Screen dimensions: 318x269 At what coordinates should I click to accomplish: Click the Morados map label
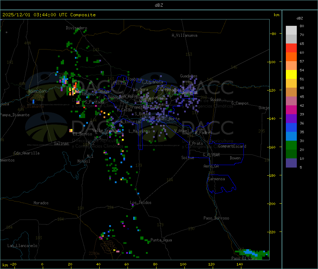tap(41, 203)
